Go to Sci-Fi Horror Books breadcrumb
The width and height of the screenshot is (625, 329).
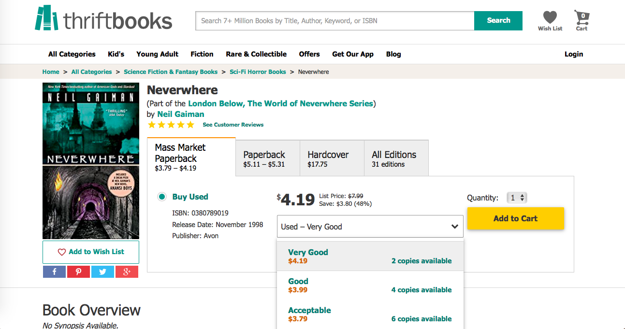pos(258,72)
